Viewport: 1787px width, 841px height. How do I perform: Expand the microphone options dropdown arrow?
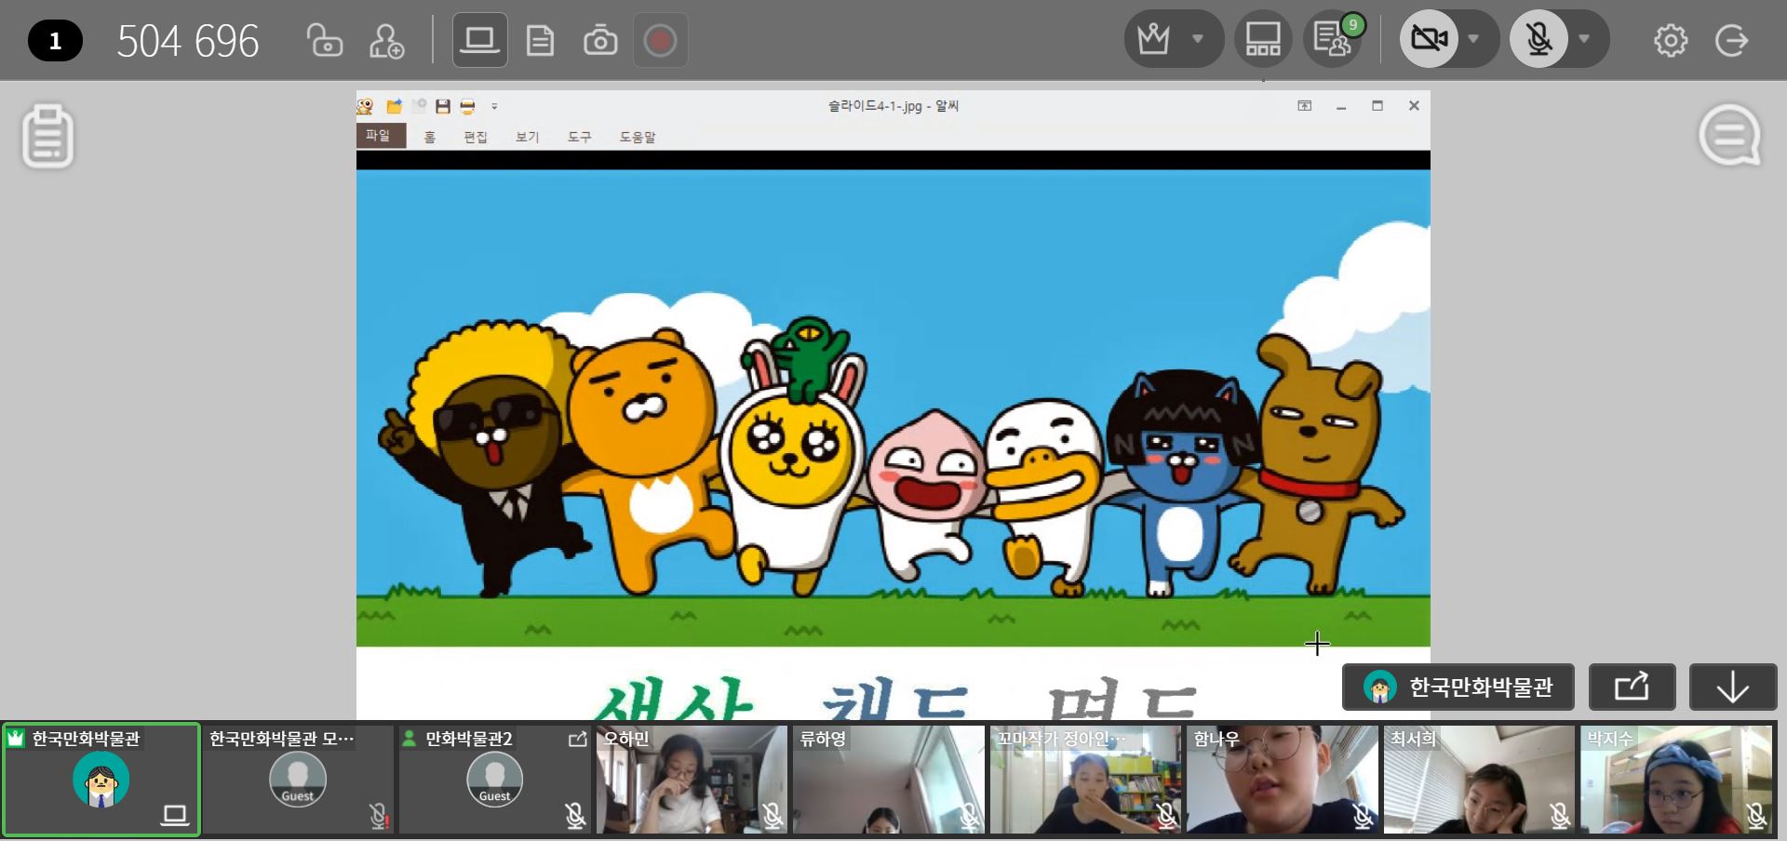(1584, 39)
